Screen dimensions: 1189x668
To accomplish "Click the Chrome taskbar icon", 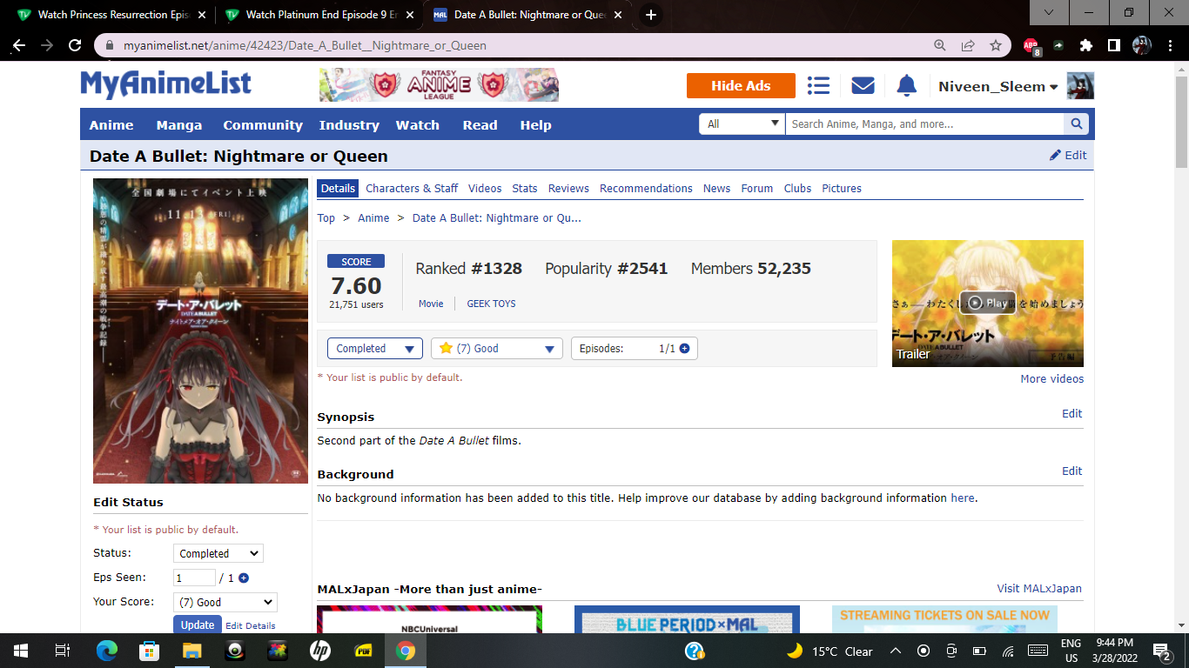I will click(405, 651).
